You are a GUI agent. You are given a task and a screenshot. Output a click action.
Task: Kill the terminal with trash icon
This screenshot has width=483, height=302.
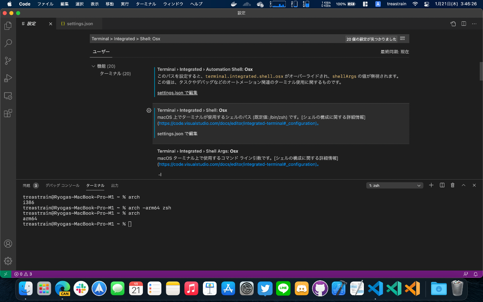(x=452, y=185)
